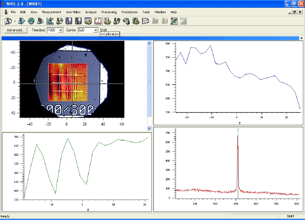Open the Processing menu
Viewport: 305px width, 220px height.
point(109,12)
